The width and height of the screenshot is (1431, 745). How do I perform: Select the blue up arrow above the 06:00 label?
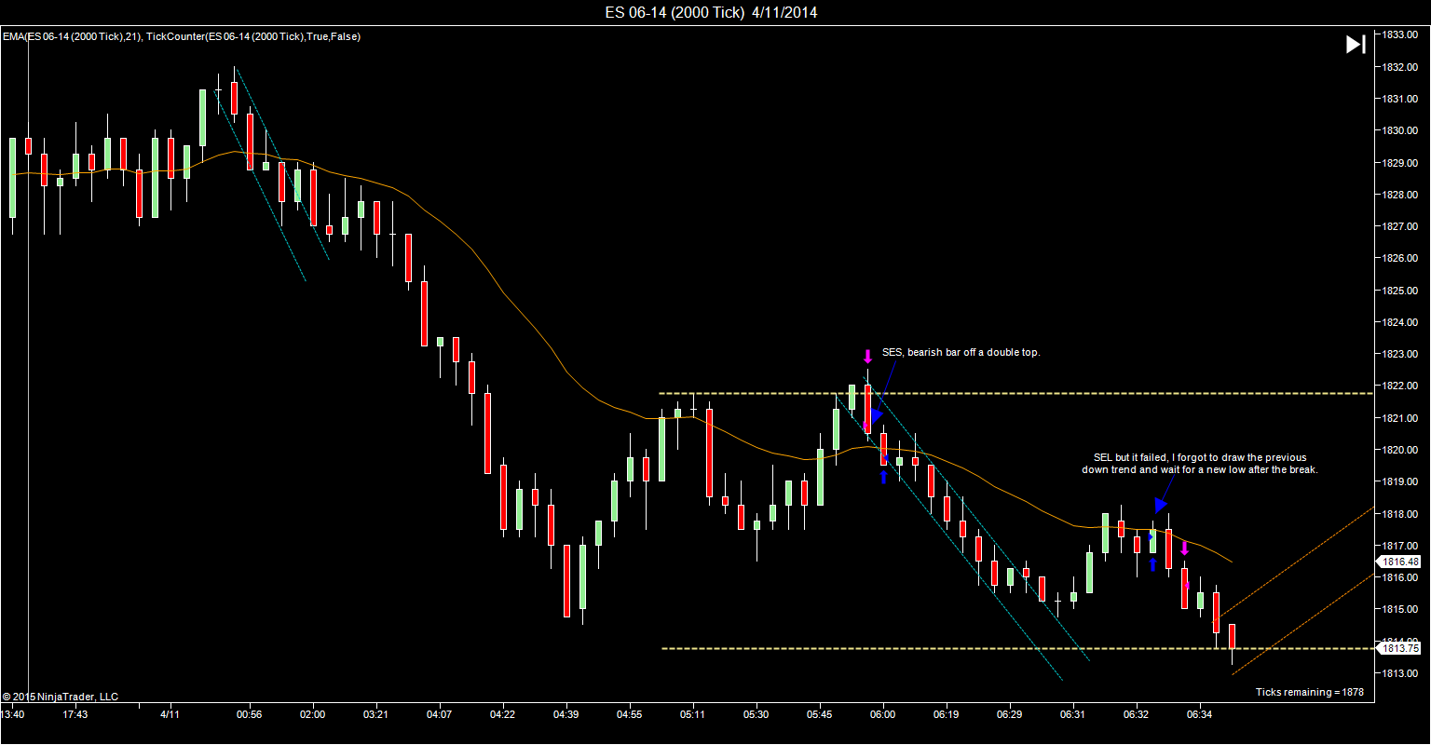[x=883, y=477]
